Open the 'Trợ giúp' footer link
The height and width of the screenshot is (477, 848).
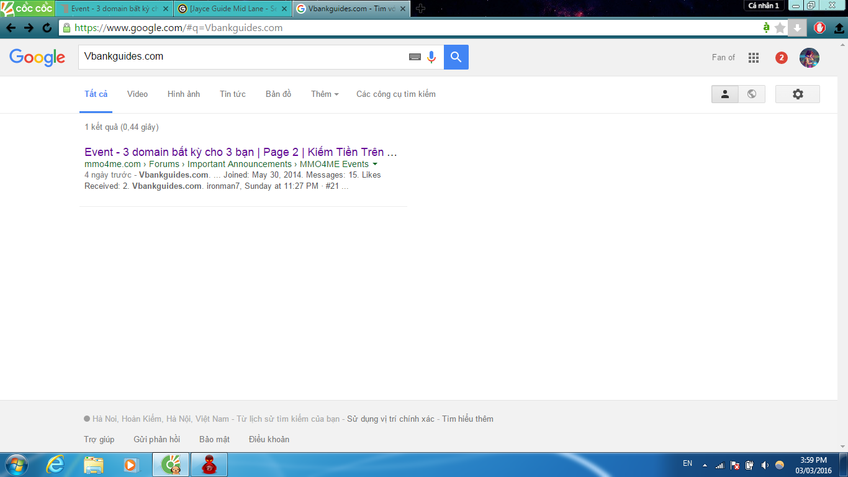[x=99, y=439]
